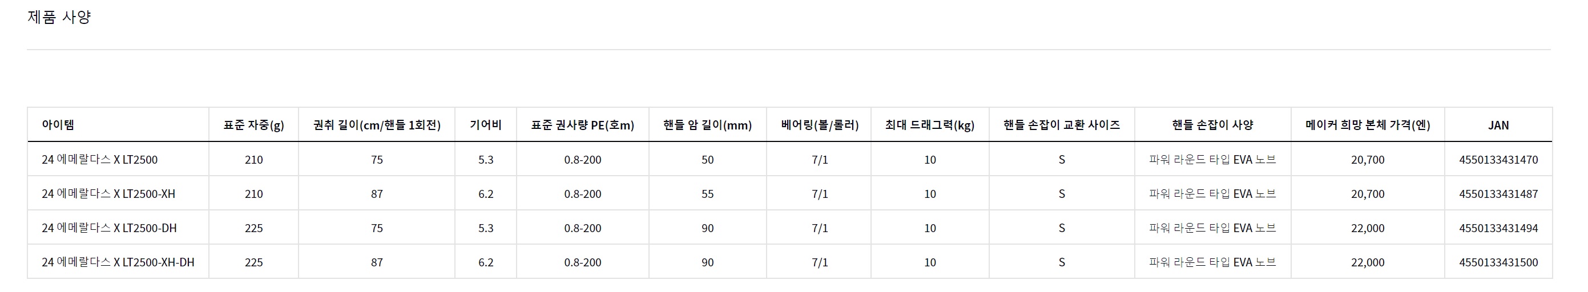Viewport: 1588px width, 292px height.
Task: Click the 기어비 column header
Action: 486,124
